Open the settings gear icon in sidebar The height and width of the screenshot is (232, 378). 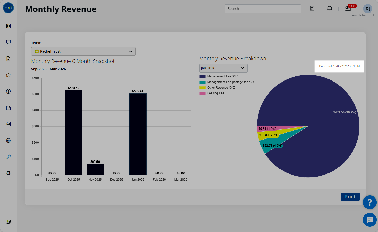8,173
